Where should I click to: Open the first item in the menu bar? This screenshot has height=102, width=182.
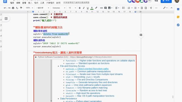12,3
